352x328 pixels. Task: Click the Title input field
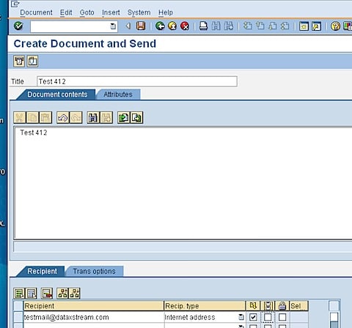point(137,81)
